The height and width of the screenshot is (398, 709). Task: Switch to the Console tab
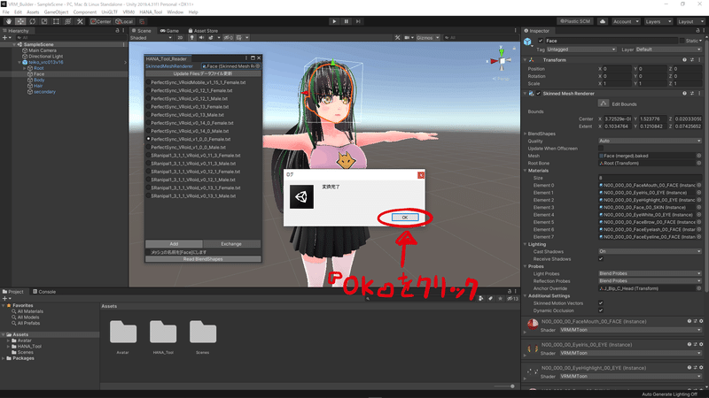(x=43, y=292)
